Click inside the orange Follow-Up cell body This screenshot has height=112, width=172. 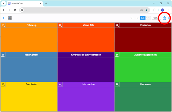[29, 40]
